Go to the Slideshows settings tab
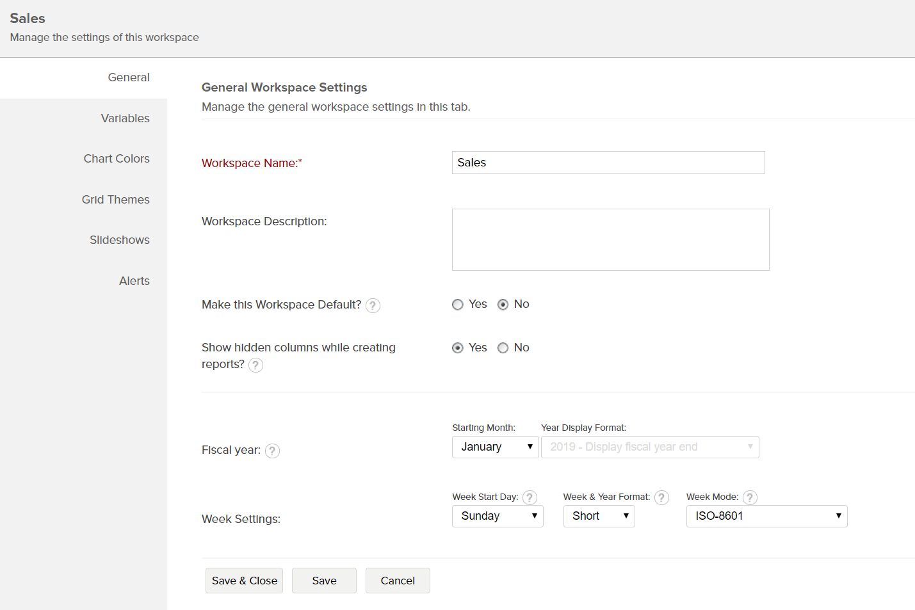This screenshot has height=610, width=915. tap(119, 239)
